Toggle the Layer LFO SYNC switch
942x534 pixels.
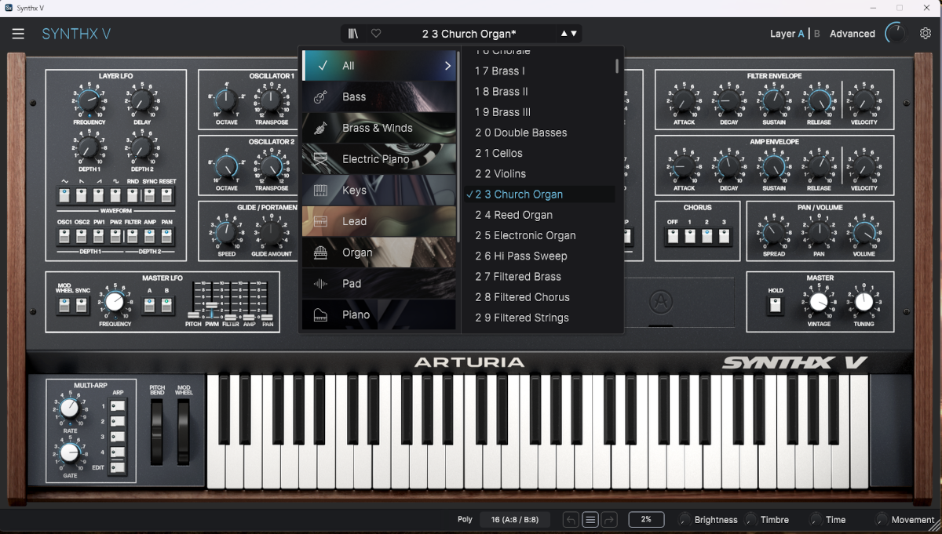[150, 194]
